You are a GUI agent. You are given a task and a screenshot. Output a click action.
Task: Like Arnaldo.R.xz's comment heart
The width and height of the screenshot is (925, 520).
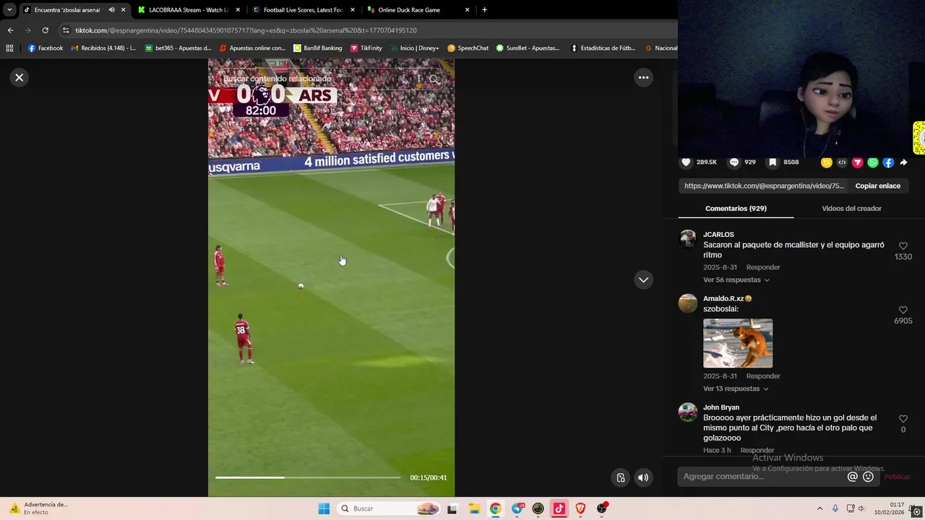coord(903,311)
